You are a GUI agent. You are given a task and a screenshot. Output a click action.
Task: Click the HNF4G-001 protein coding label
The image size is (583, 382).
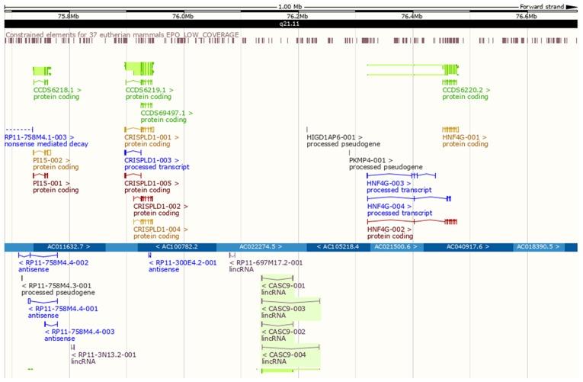[x=465, y=137]
